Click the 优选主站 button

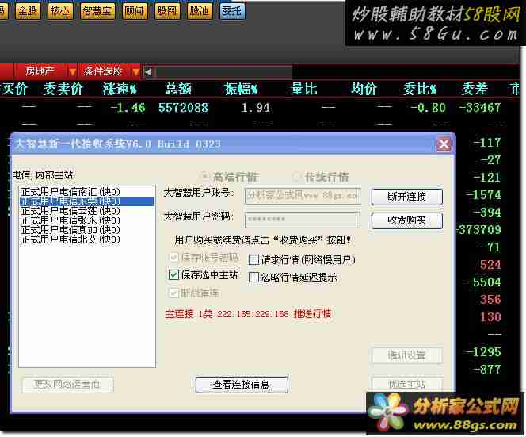(407, 384)
